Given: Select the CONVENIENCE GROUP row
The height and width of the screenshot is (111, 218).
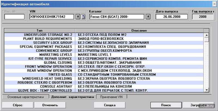Looking at the screenshot, I should (104, 51).
